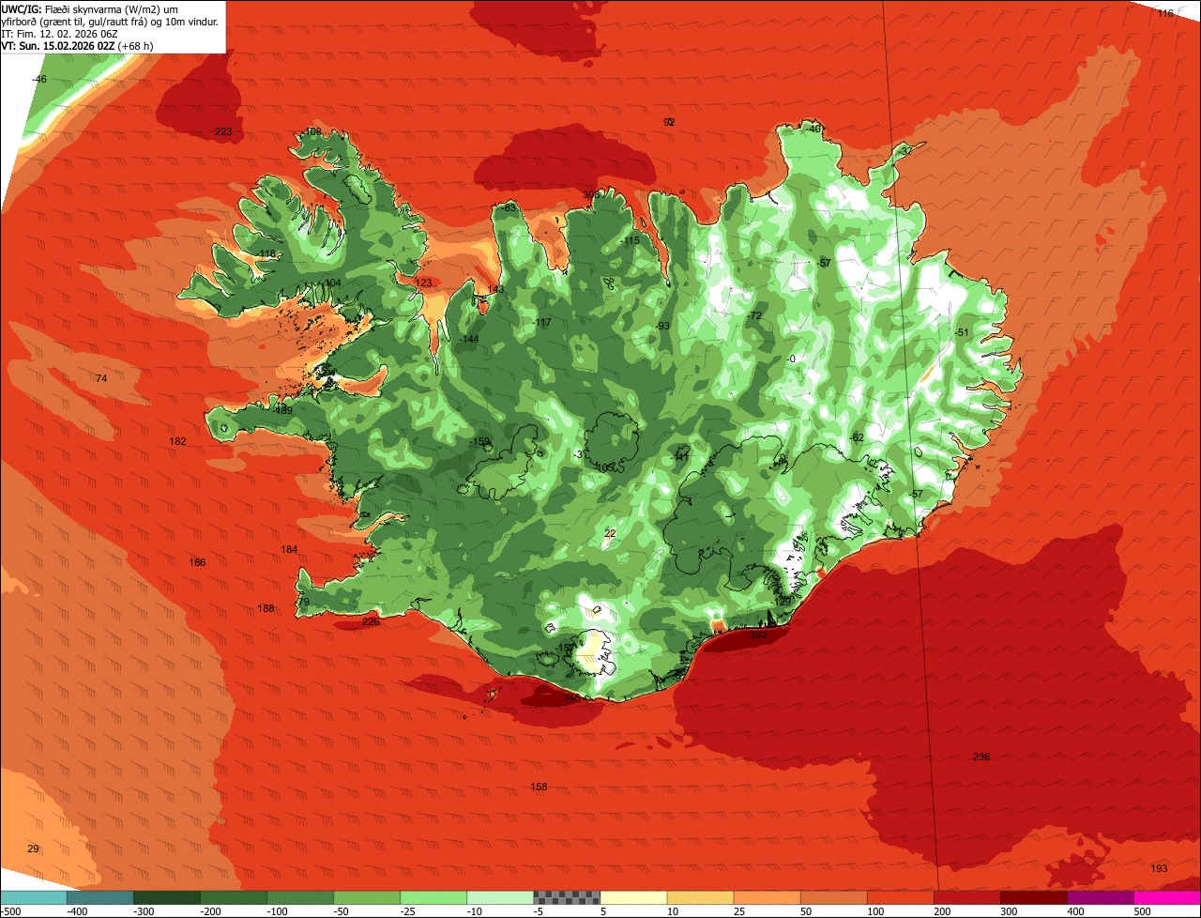Image resolution: width=1201 pixels, height=918 pixels.
Task: Click the darkest green legend swatch between -300 and -200
Action: [167, 897]
